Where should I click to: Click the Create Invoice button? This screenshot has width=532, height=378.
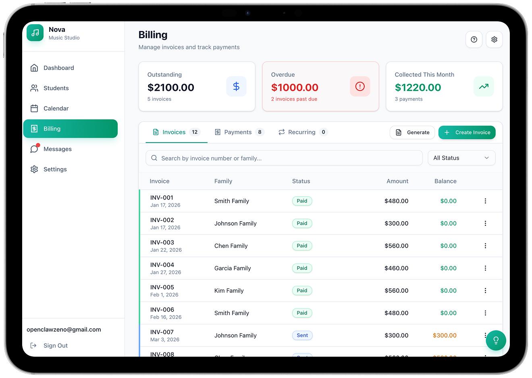click(x=467, y=132)
